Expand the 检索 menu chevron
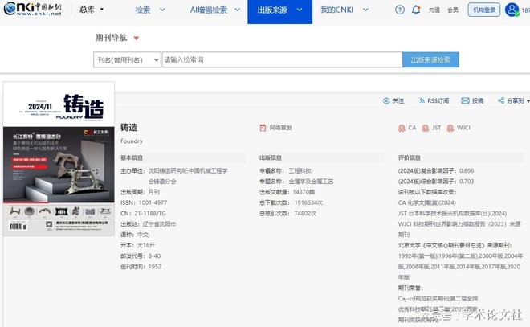The height and width of the screenshot is (327, 530). (162, 10)
